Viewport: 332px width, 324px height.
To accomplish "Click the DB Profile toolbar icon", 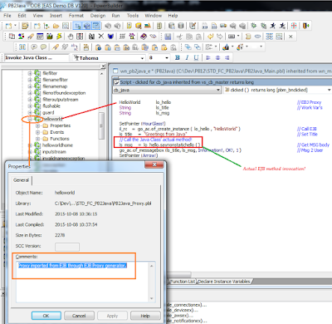I will 172,26.
